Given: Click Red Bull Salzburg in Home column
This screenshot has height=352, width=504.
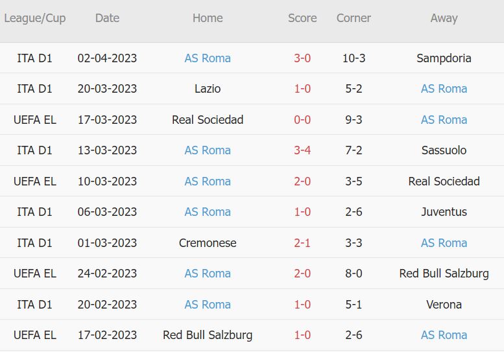Looking at the screenshot, I should click(208, 335).
